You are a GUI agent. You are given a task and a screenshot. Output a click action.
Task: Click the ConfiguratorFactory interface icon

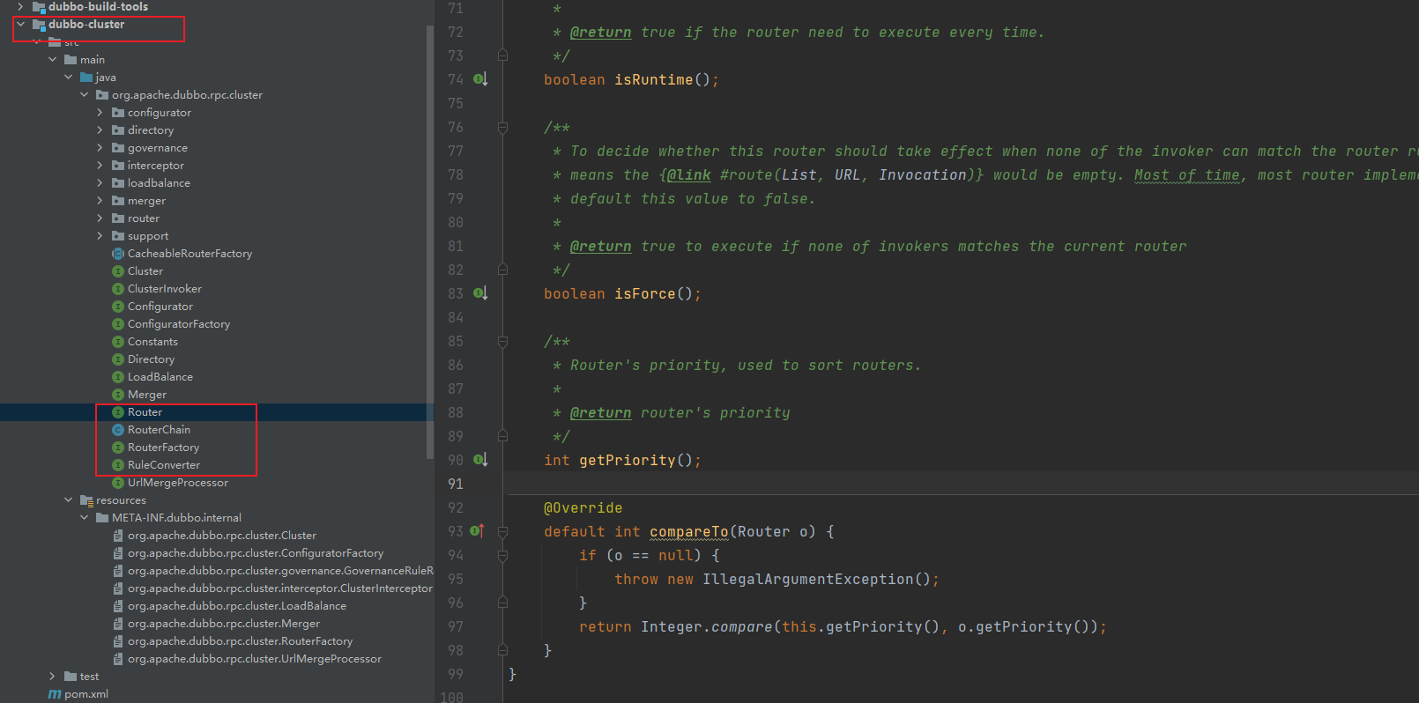tap(118, 324)
